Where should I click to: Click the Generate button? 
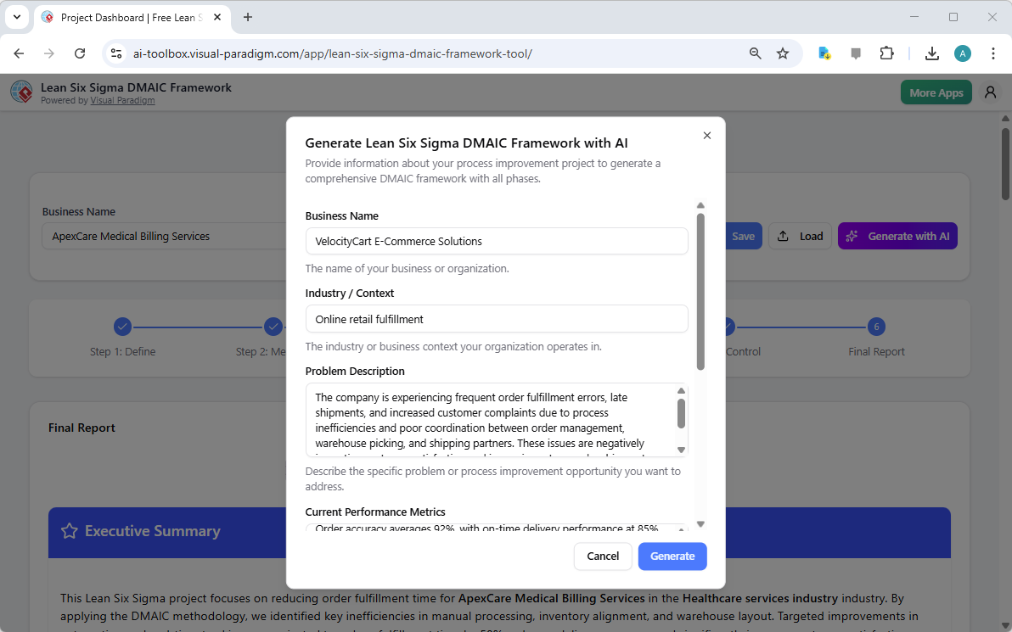pyautogui.click(x=672, y=556)
